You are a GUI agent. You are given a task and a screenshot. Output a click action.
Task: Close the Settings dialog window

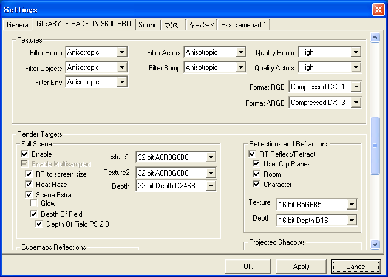pos(377,9)
